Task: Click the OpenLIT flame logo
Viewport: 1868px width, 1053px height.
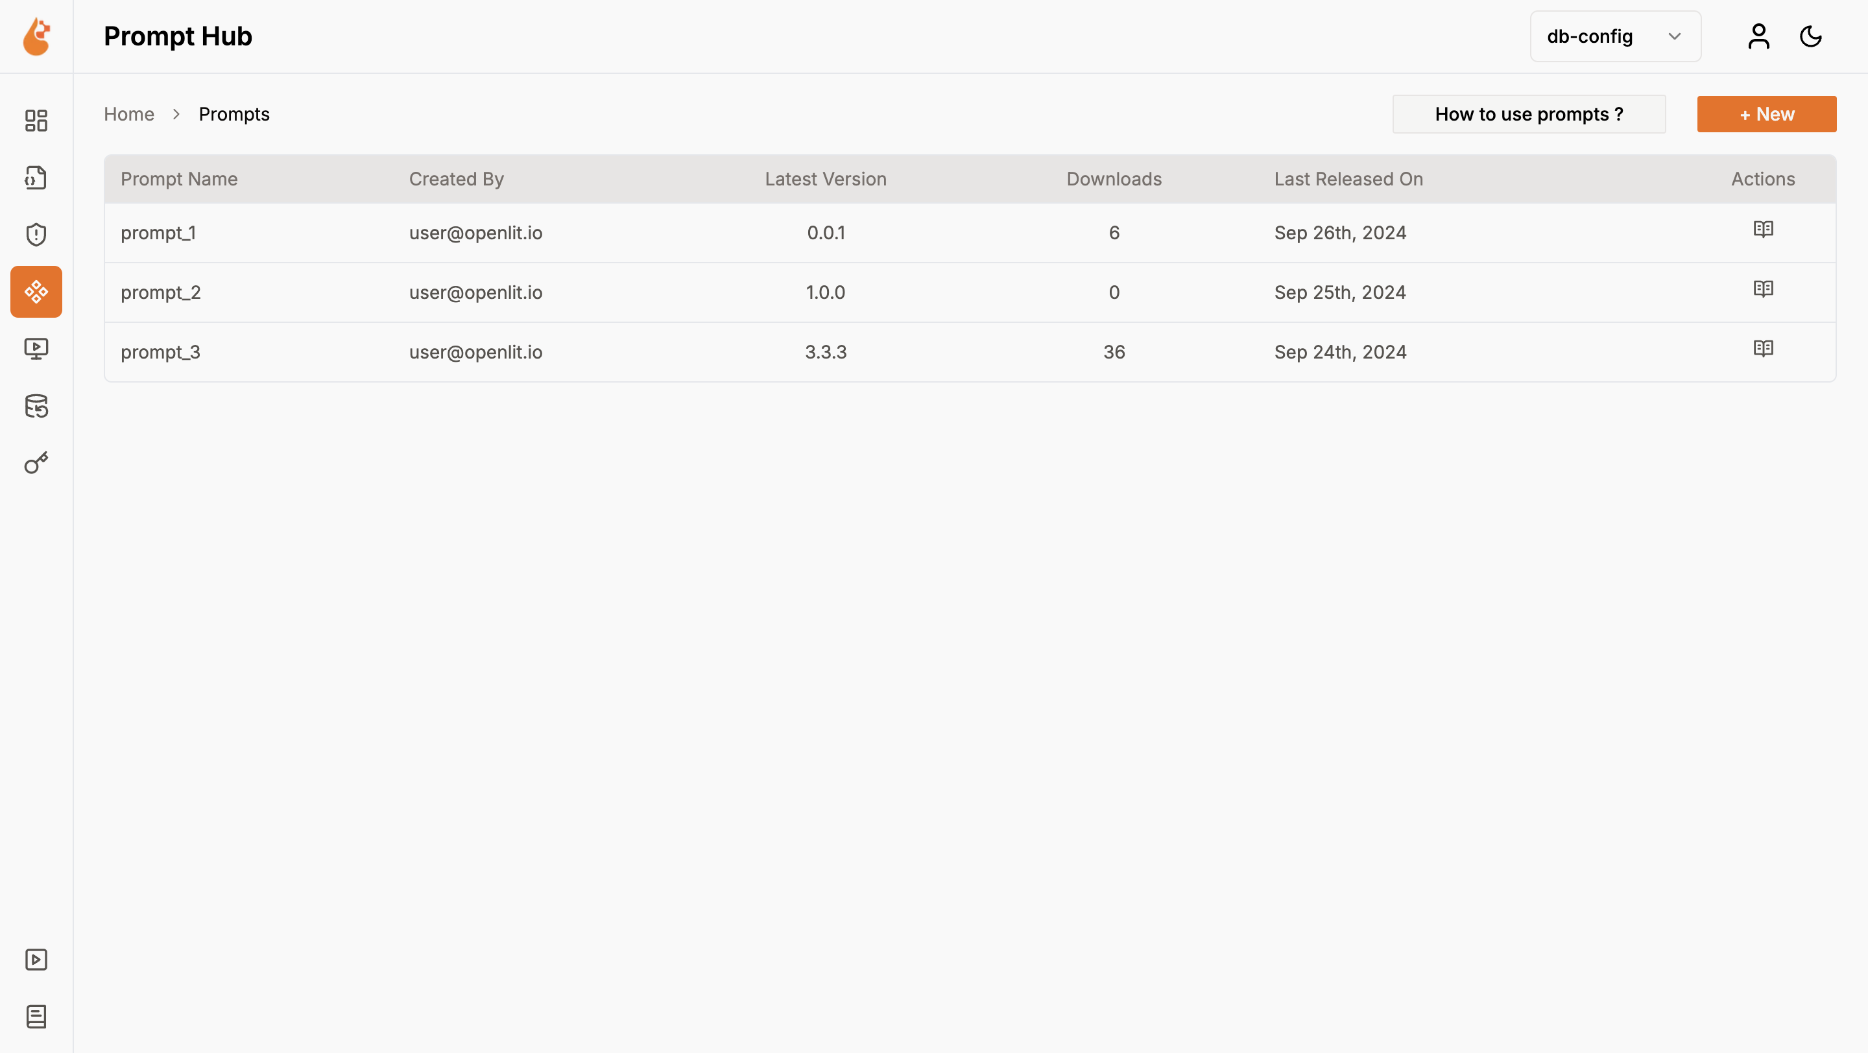Action: [36, 36]
